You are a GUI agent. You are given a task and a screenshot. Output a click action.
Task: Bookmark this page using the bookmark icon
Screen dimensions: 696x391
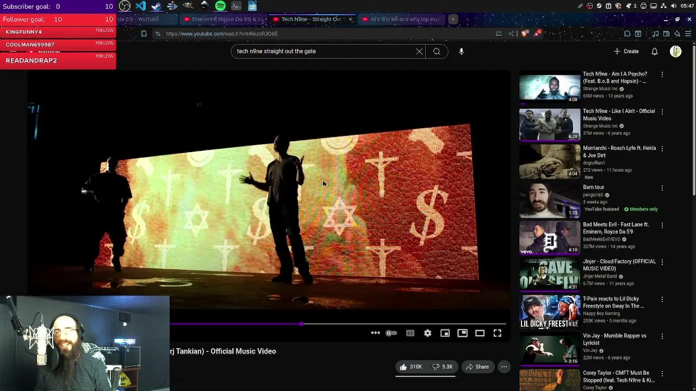click(144, 34)
